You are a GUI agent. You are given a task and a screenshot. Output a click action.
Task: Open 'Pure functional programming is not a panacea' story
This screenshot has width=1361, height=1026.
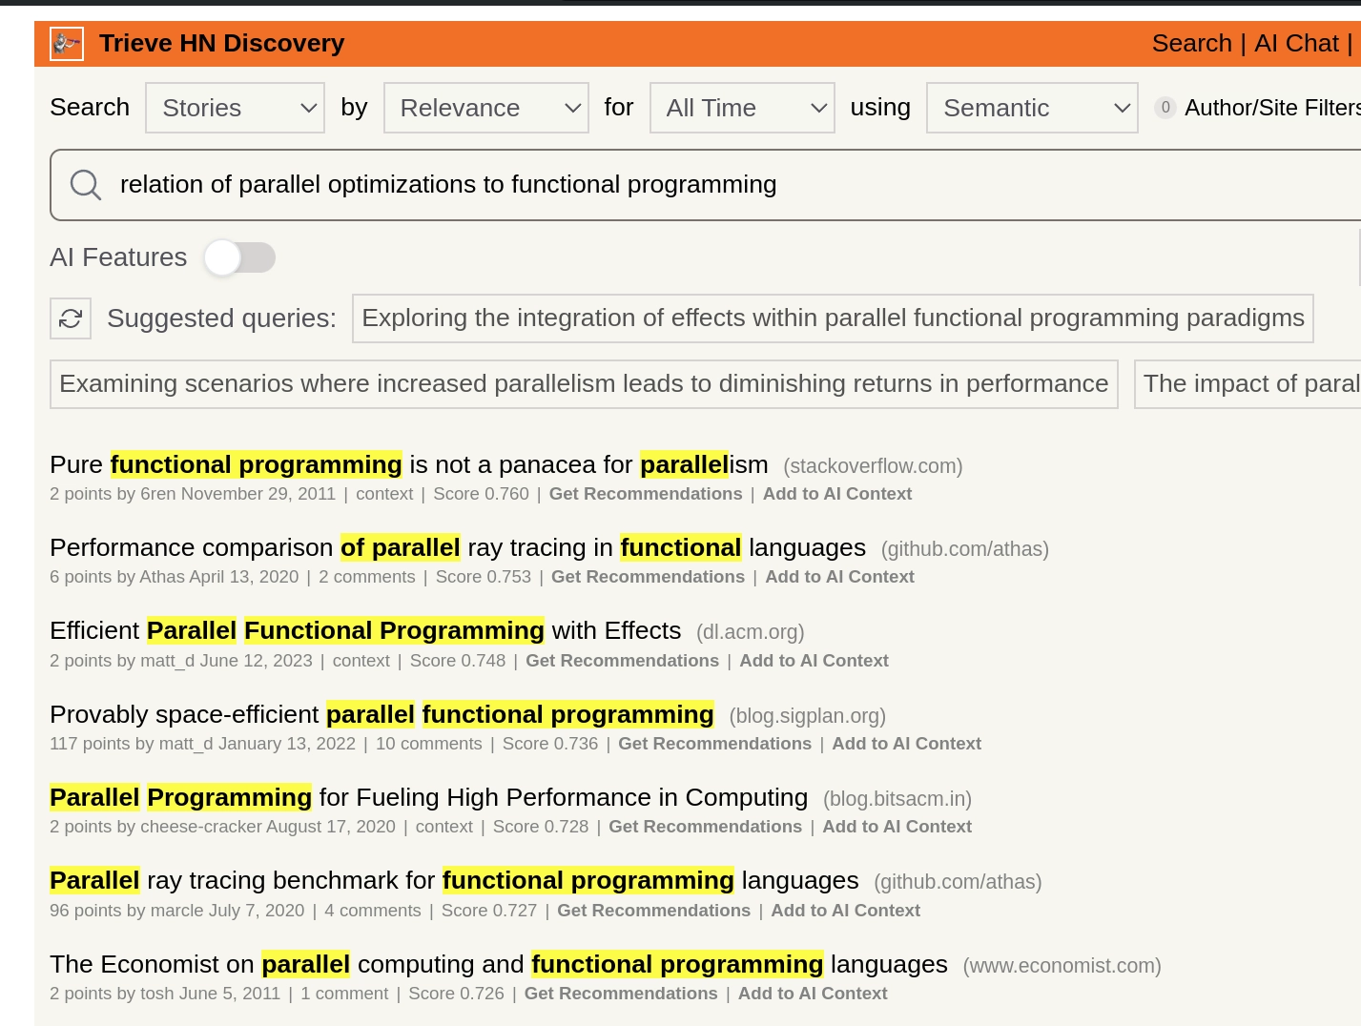point(409,464)
